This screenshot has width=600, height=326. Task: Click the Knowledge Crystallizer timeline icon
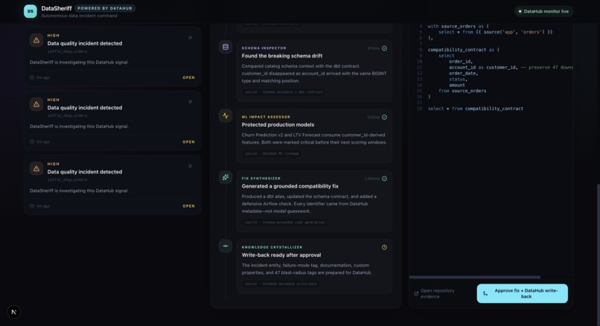pos(226,246)
